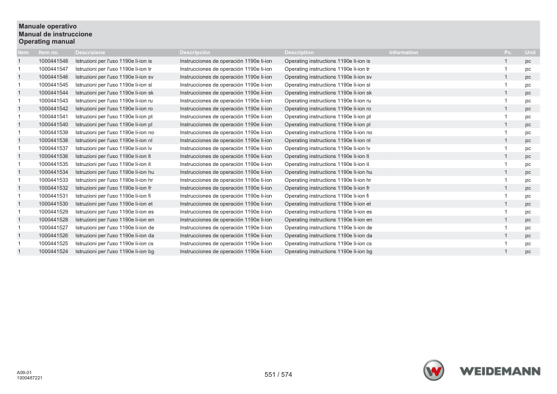This screenshot has height=394, width=557.
Task: Select item number 1000441540
Action: coord(54,124)
